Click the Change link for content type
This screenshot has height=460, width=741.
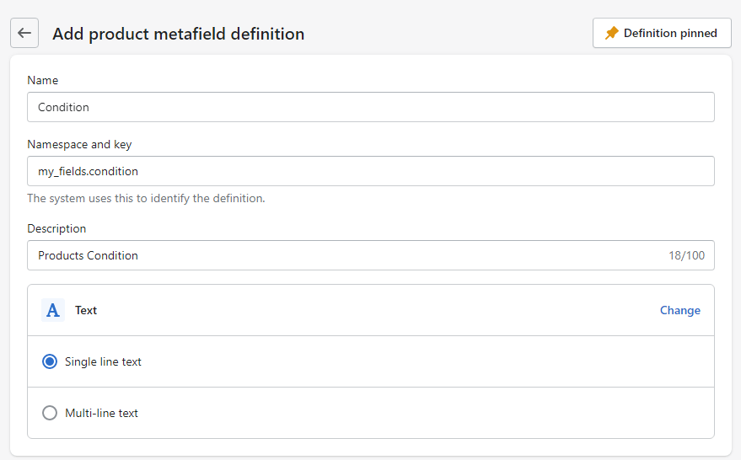click(x=679, y=310)
